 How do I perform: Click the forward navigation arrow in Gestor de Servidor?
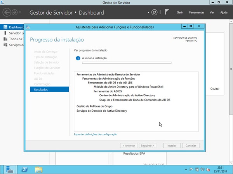pyautogui.click(x=14, y=12)
